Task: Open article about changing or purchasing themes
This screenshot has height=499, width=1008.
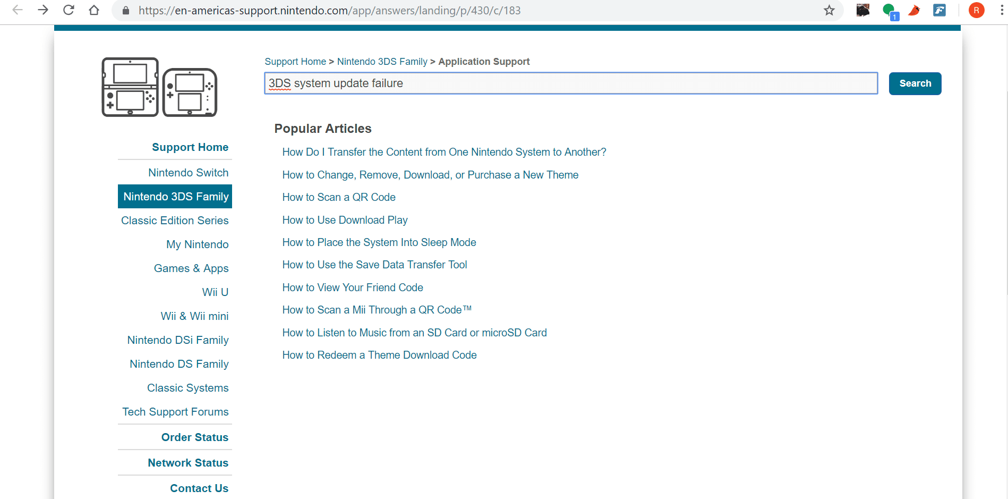Action: (x=430, y=175)
